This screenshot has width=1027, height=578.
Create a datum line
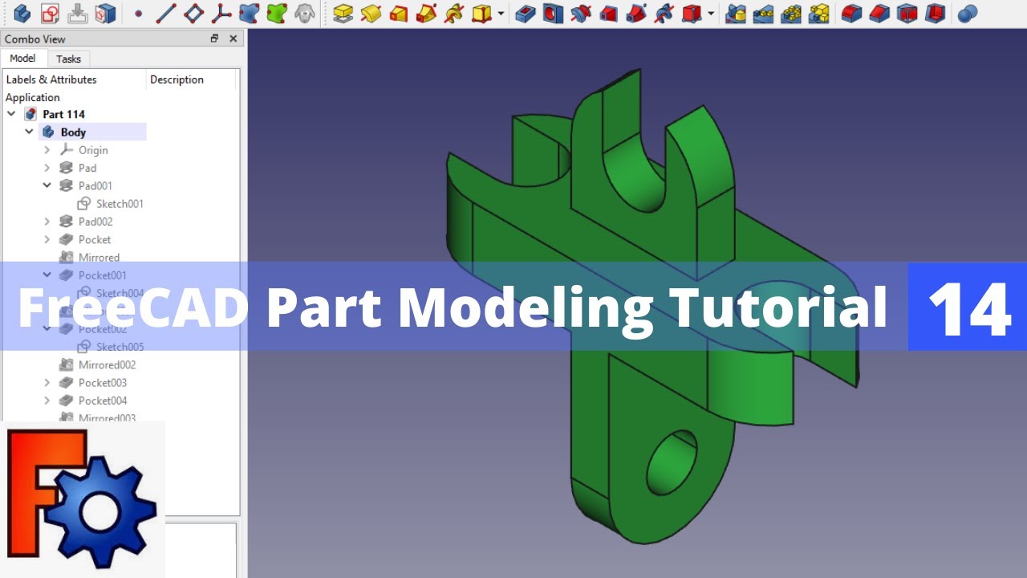pyautogui.click(x=166, y=13)
